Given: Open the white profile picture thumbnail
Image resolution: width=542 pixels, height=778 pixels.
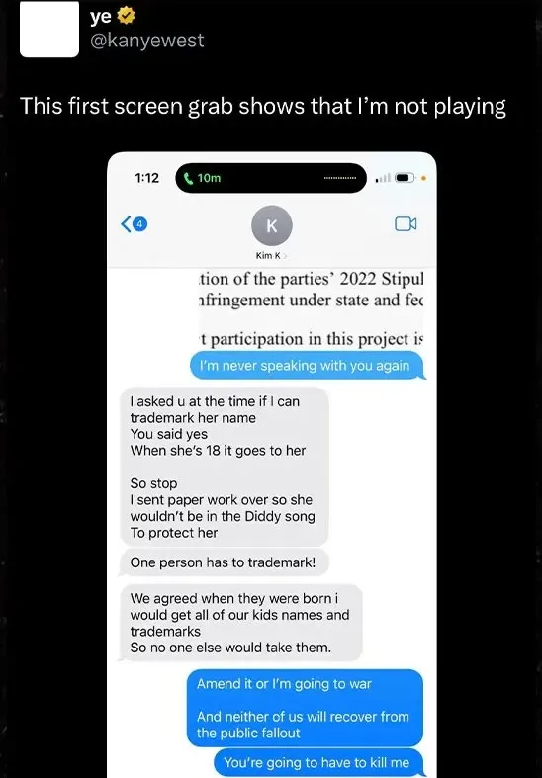Looking at the screenshot, I should pos(49,29).
